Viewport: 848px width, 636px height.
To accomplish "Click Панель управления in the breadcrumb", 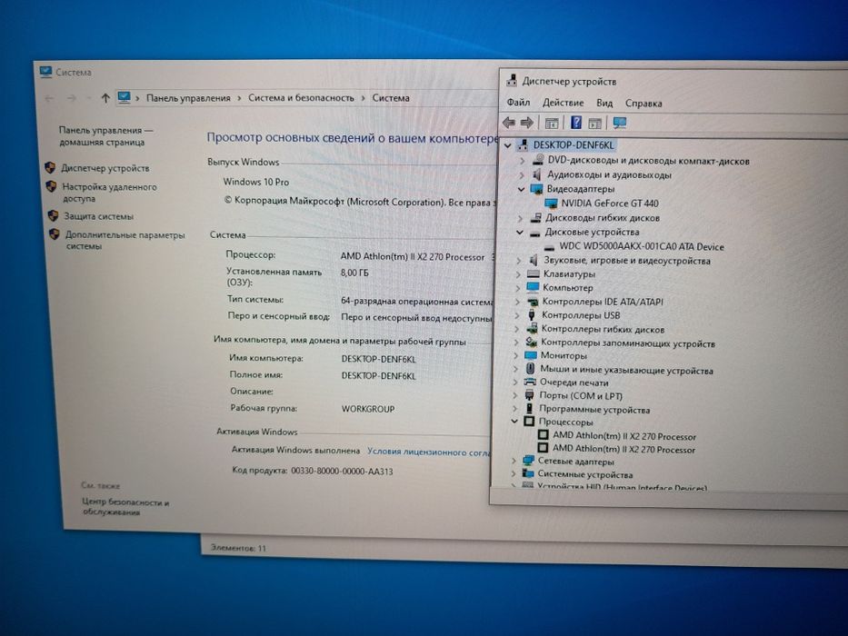I will point(188,98).
